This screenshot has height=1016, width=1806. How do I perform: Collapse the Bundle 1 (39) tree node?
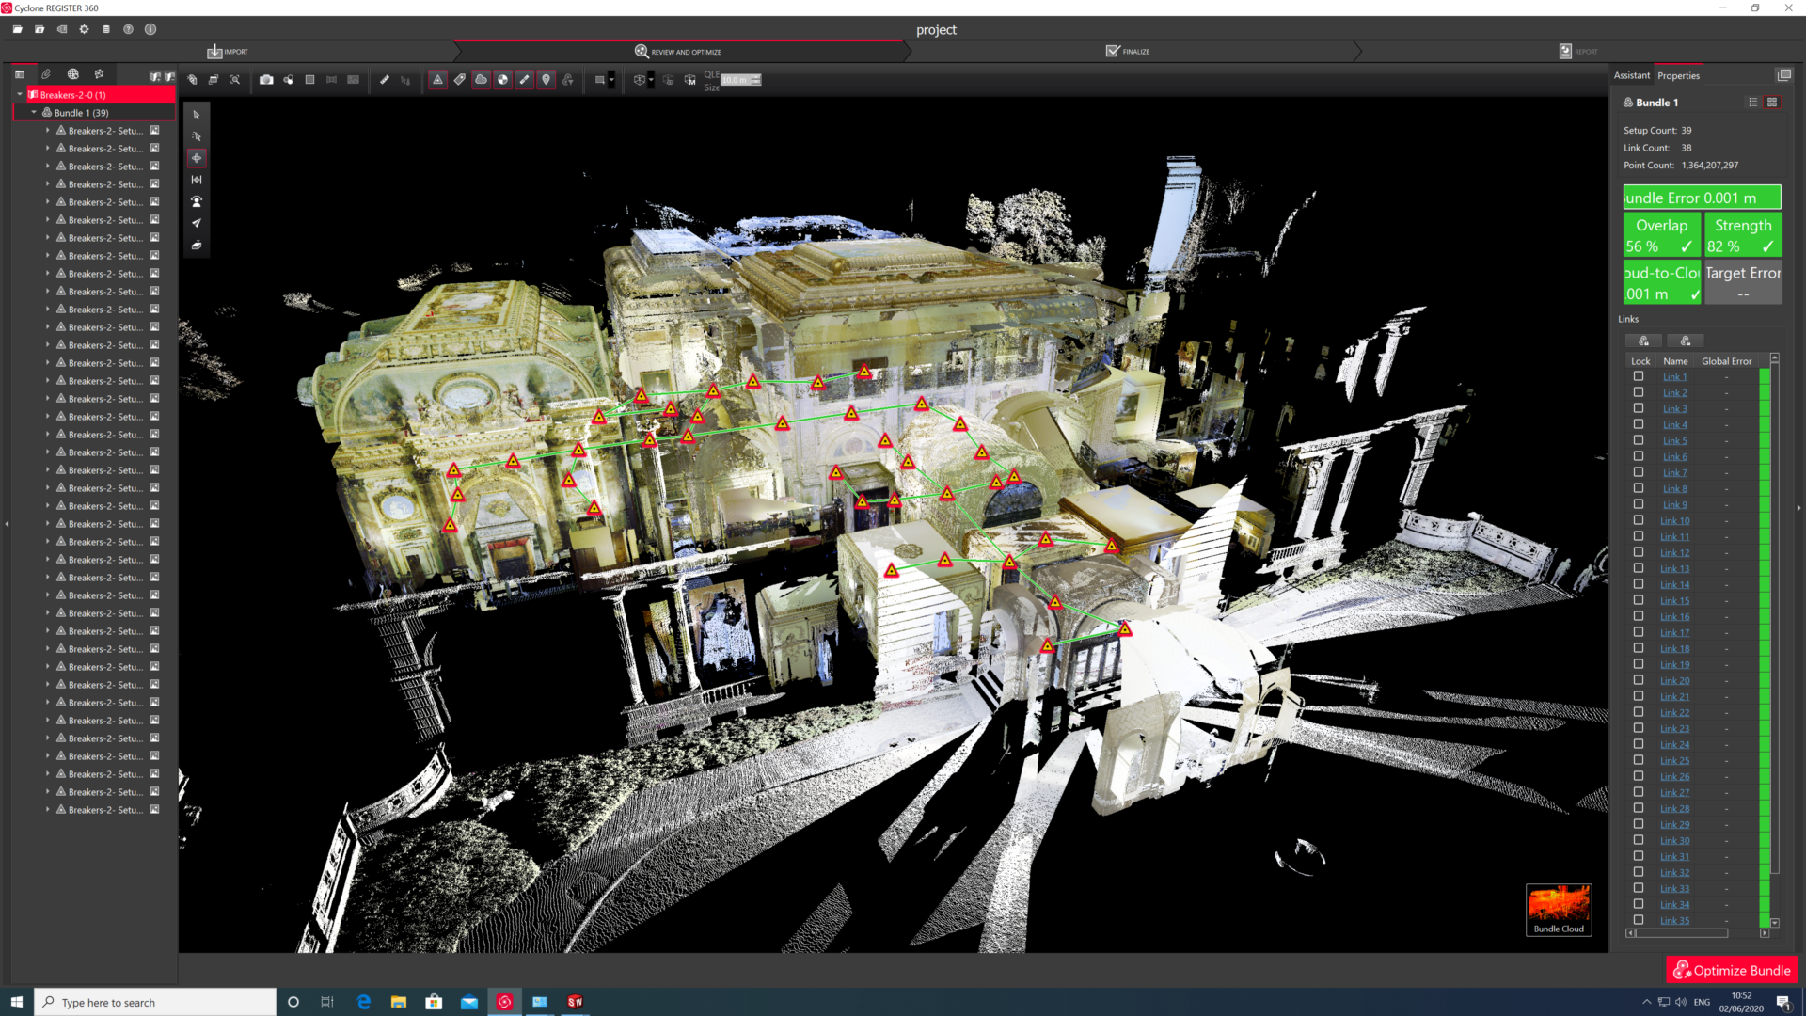[x=34, y=112]
